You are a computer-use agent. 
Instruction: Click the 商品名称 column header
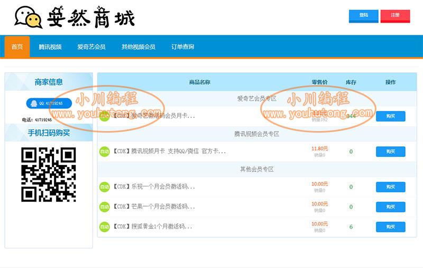200,82
